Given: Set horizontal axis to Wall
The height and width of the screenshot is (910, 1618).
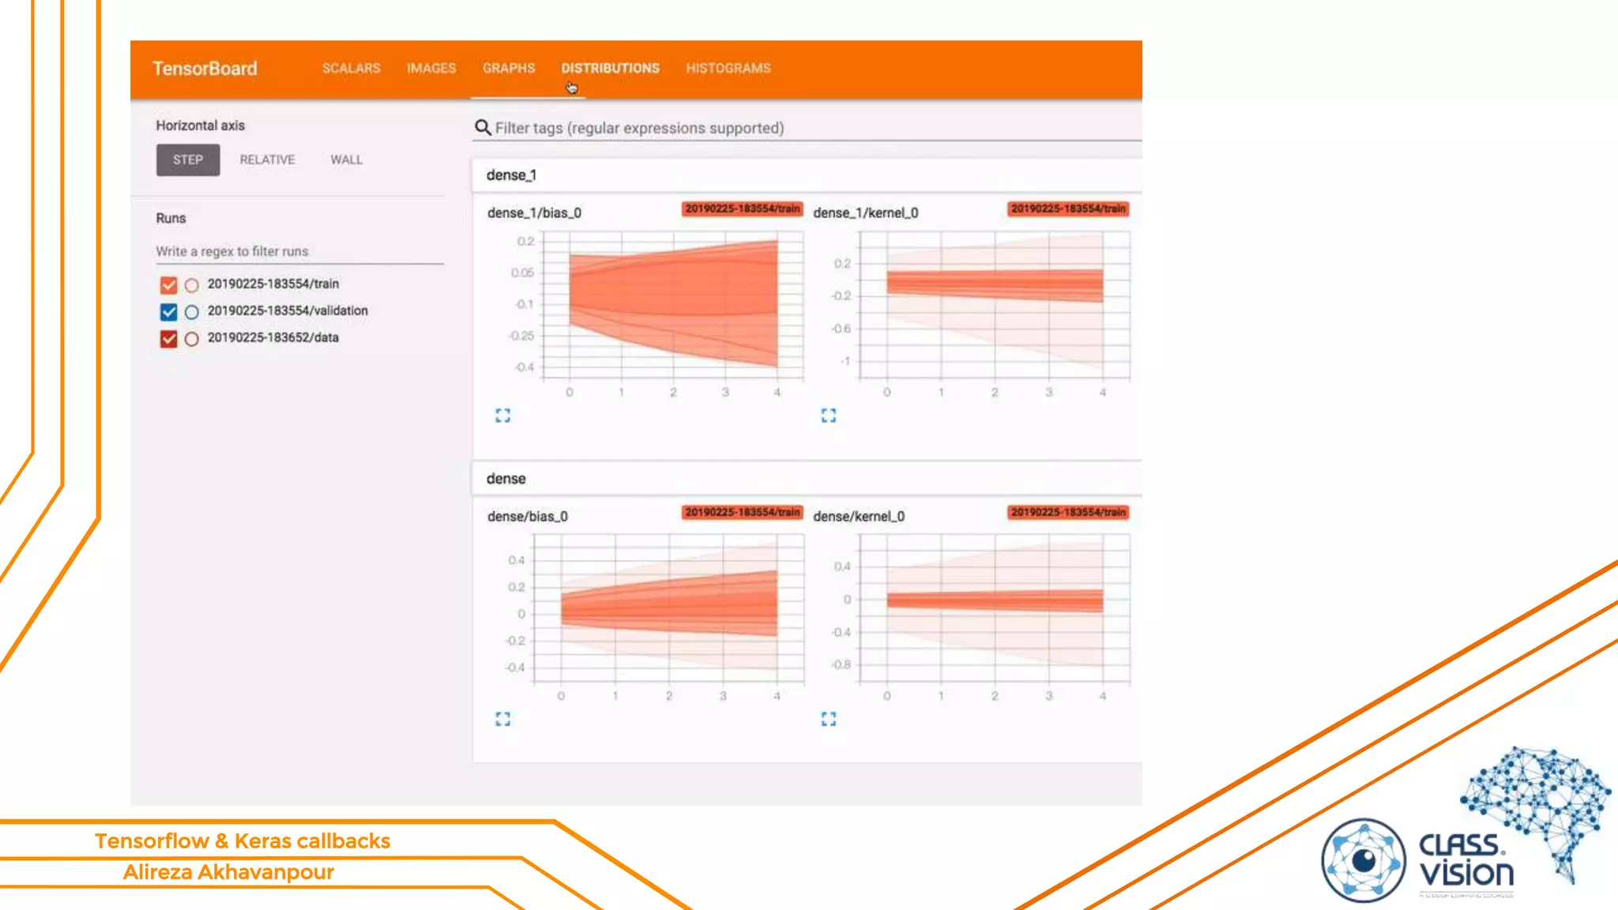Looking at the screenshot, I should pos(346,160).
